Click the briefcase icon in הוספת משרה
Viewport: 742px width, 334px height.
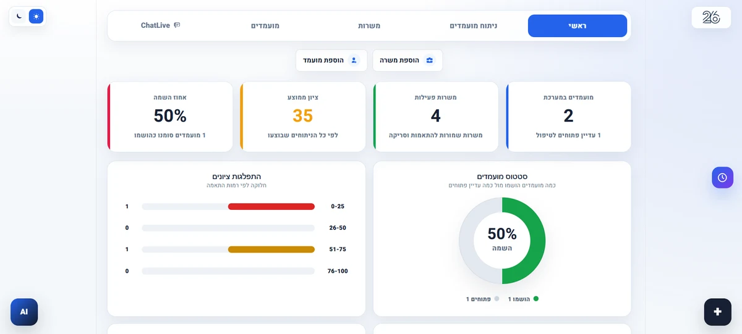click(x=430, y=61)
